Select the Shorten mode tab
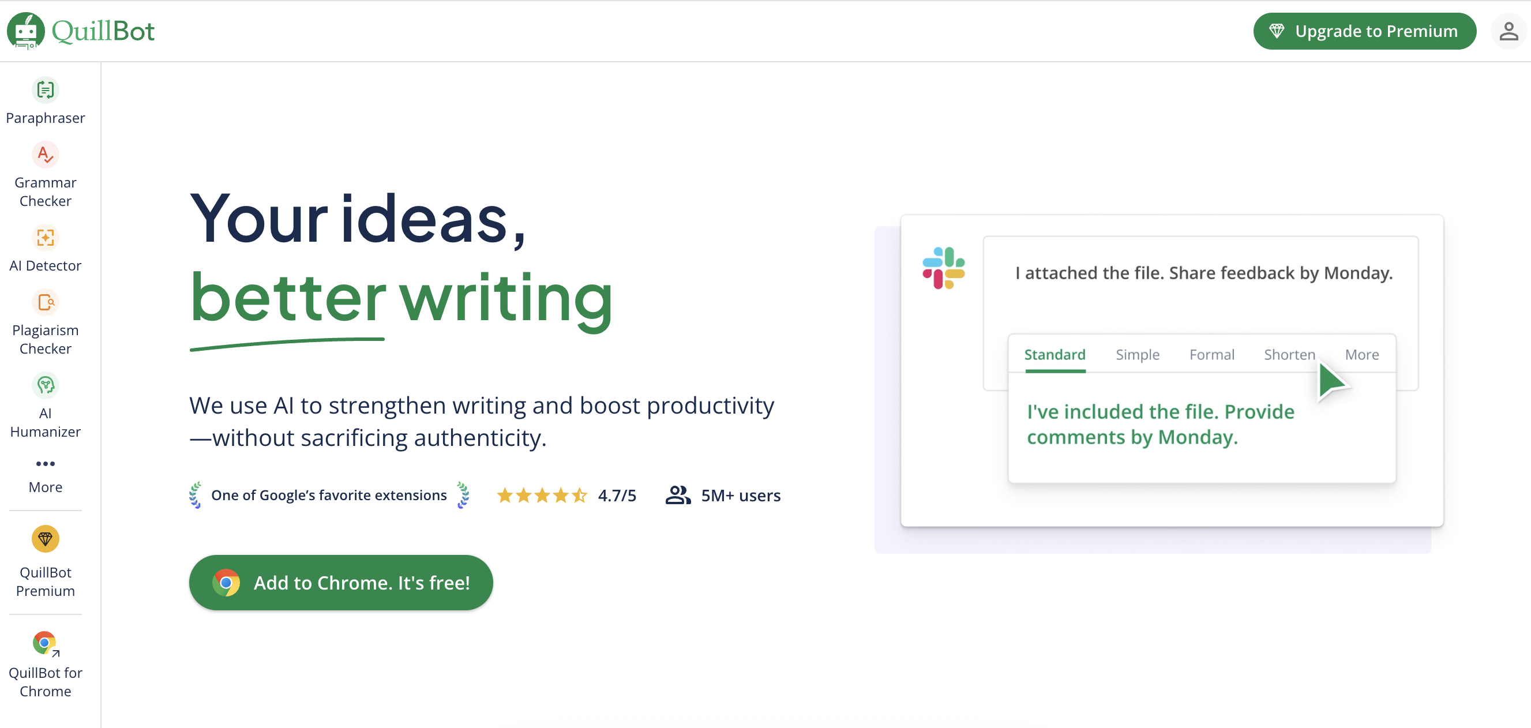Viewport: 1531px width, 728px height. pyautogui.click(x=1289, y=355)
